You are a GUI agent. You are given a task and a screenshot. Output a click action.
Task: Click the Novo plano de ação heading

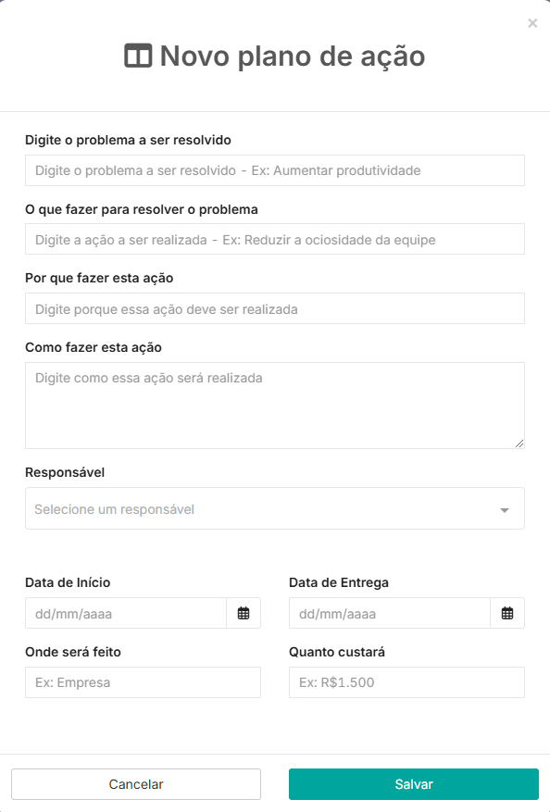click(292, 56)
